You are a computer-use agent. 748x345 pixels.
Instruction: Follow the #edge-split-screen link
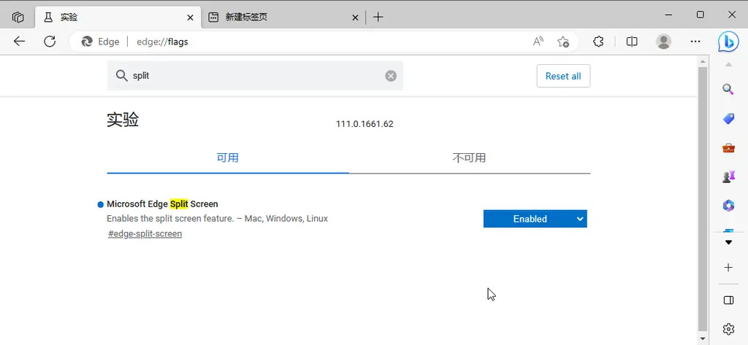[145, 234]
